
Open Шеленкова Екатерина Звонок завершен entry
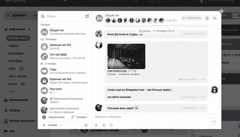64,110
